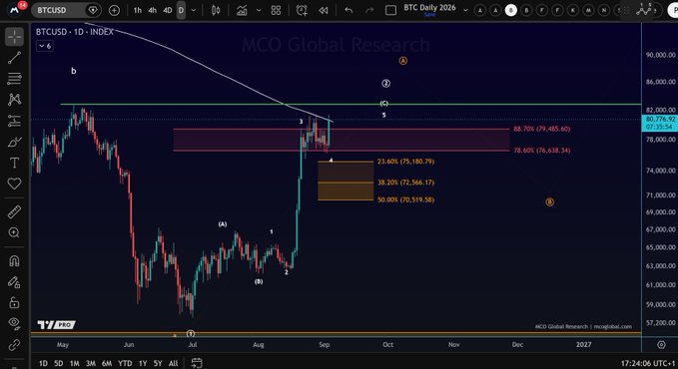Viewport: 678px width, 369px height.
Task: Select the green horizontal resistance line
Action: point(350,104)
